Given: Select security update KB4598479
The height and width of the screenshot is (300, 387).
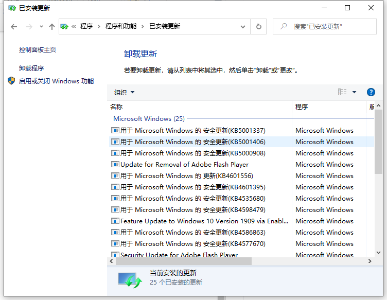Looking at the screenshot, I should point(241,210).
